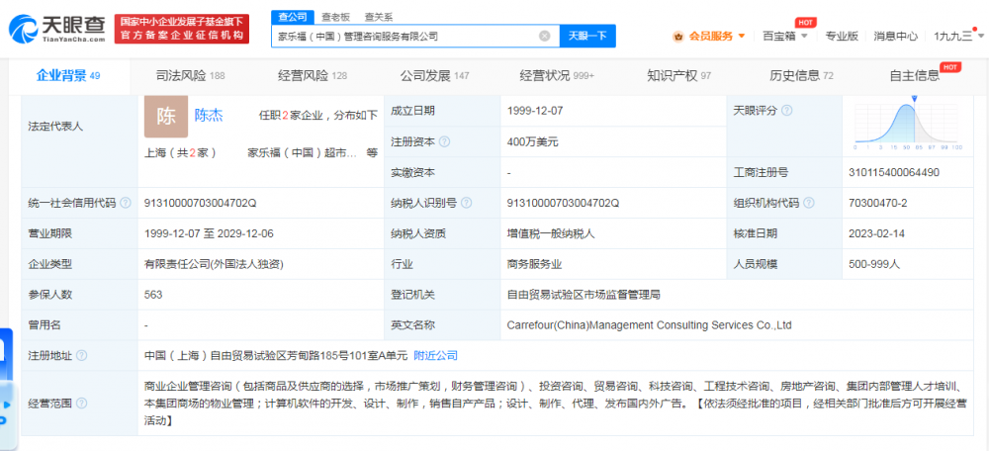
Task: Click help icon beside 统一社会信用代码
Action: point(126,203)
